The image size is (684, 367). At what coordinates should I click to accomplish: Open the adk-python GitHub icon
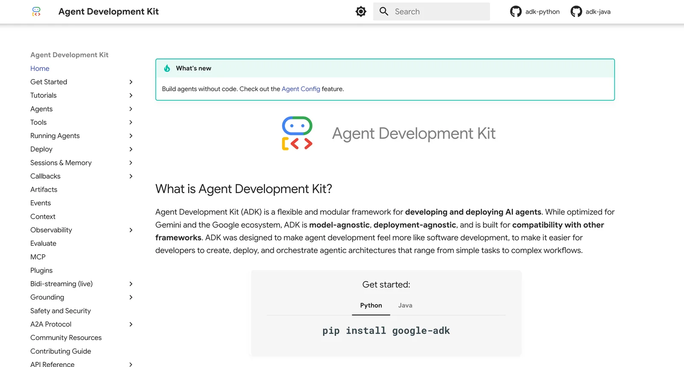tap(516, 12)
